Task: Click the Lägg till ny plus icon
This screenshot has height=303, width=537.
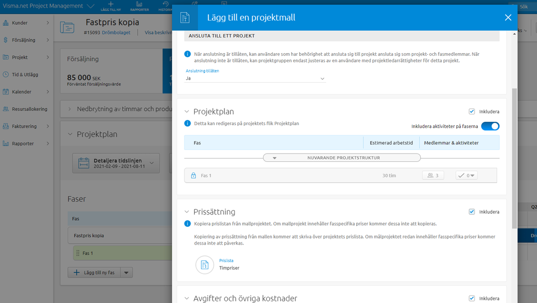Action: (111, 4)
